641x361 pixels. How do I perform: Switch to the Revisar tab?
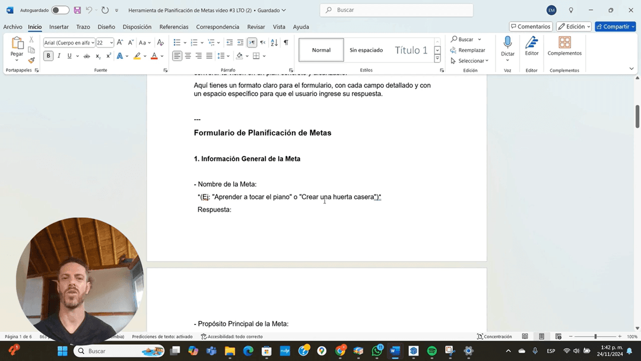(256, 27)
